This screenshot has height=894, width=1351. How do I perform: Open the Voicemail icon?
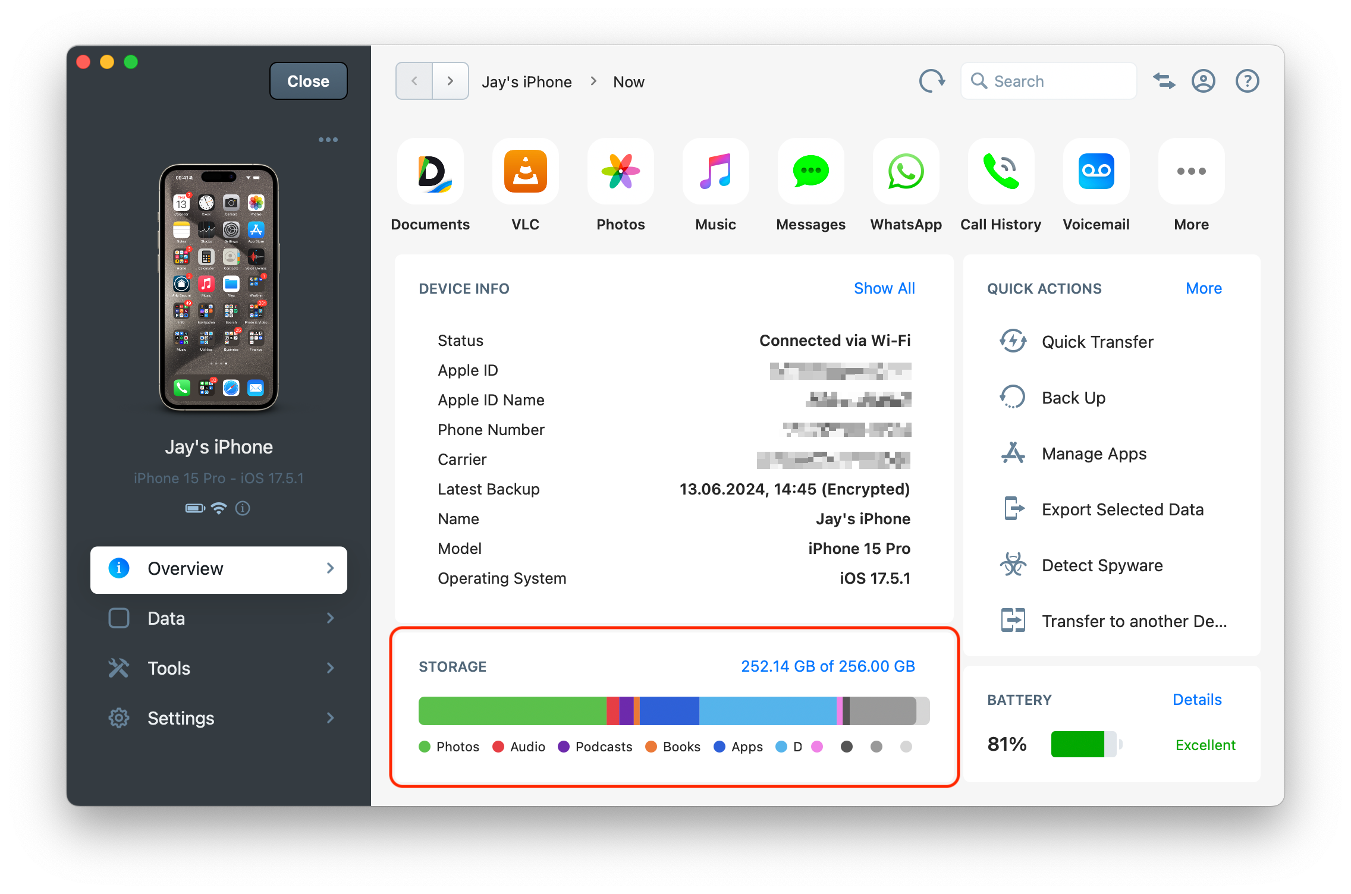(1096, 171)
